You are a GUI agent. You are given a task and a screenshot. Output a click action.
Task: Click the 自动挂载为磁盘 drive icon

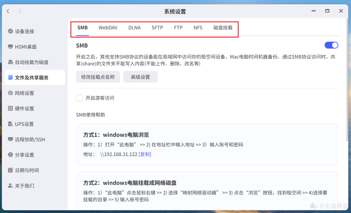(10, 62)
